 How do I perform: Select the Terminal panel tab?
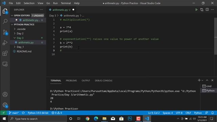56,81
